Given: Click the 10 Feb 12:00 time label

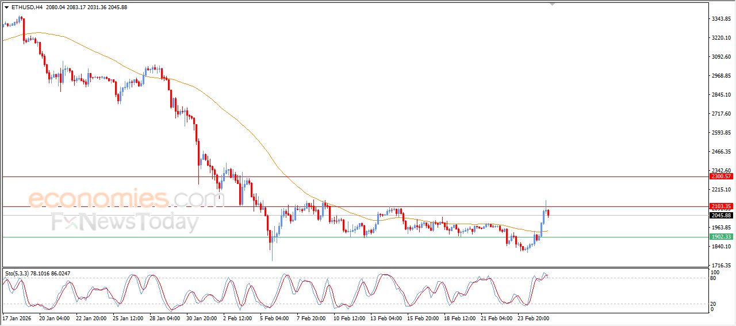Looking at the screenshot, I should point(348,317).
